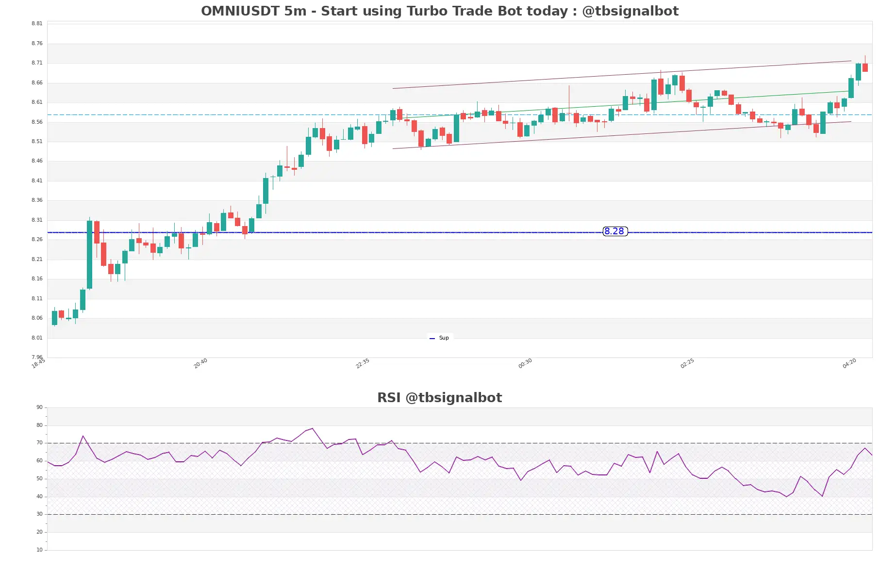Click the 8.36 price axis label
This screenshot has width=879, height=586.
tap(37, 200)
